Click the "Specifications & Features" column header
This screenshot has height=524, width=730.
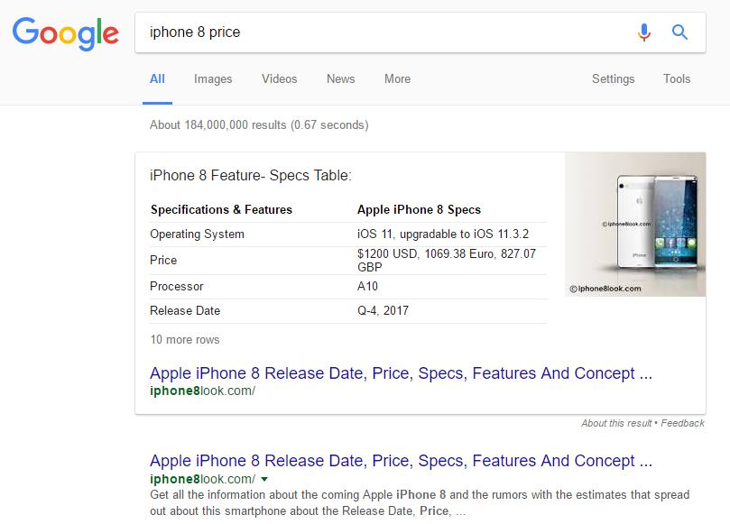point(221,210)
